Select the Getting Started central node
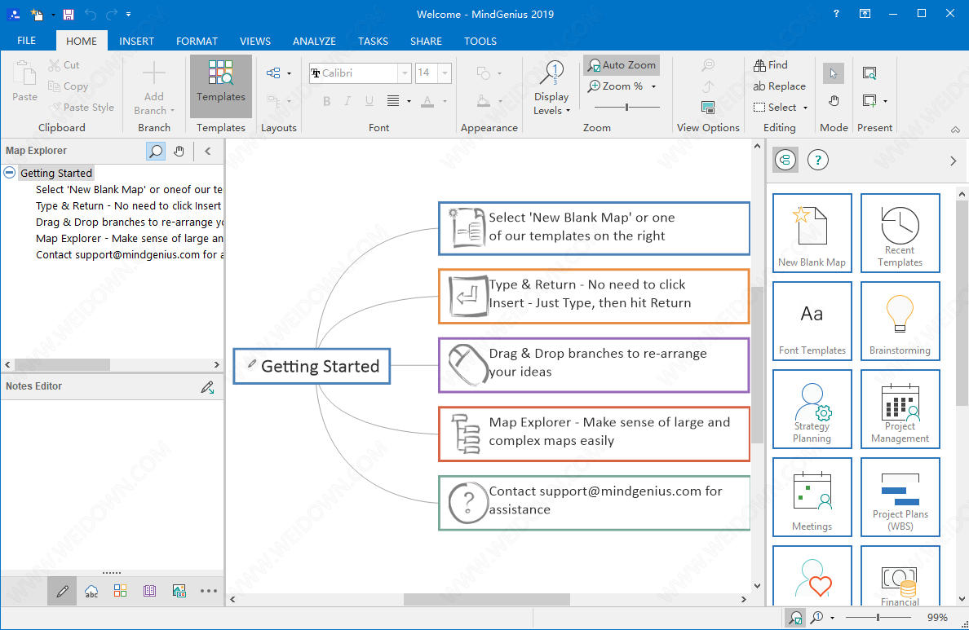The height and width of the screenshot is (630, 969). coord(312,366)
